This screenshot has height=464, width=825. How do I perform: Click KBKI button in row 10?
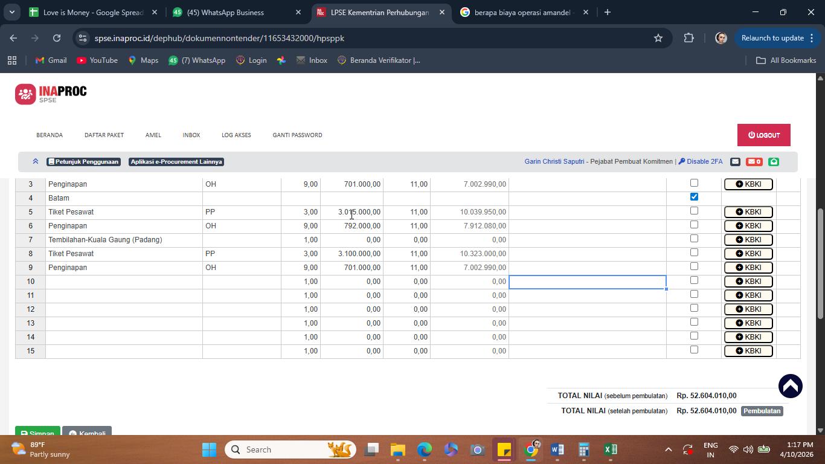pos(748,282)
